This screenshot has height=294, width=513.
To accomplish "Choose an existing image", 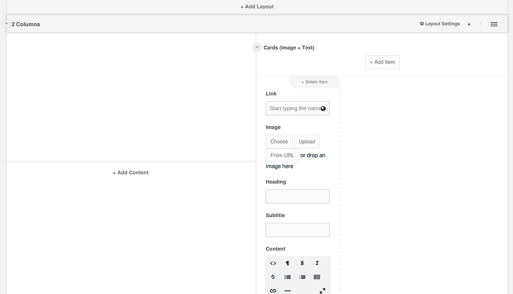I will pos(279,142).
